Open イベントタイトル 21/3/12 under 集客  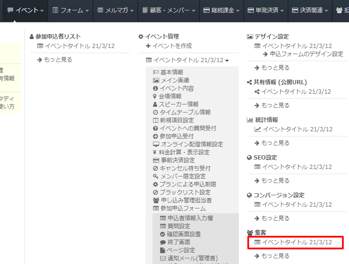(x=297, y=242)
